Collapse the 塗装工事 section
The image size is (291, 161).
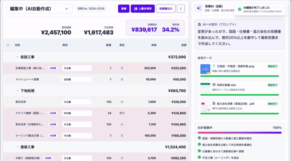click(x=17, y=147)
